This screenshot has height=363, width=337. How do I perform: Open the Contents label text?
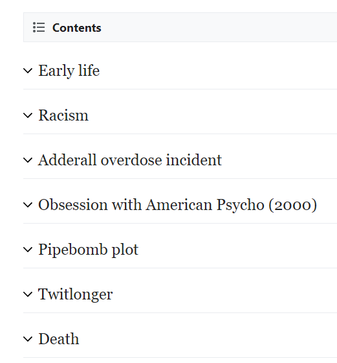click(77, 28)
